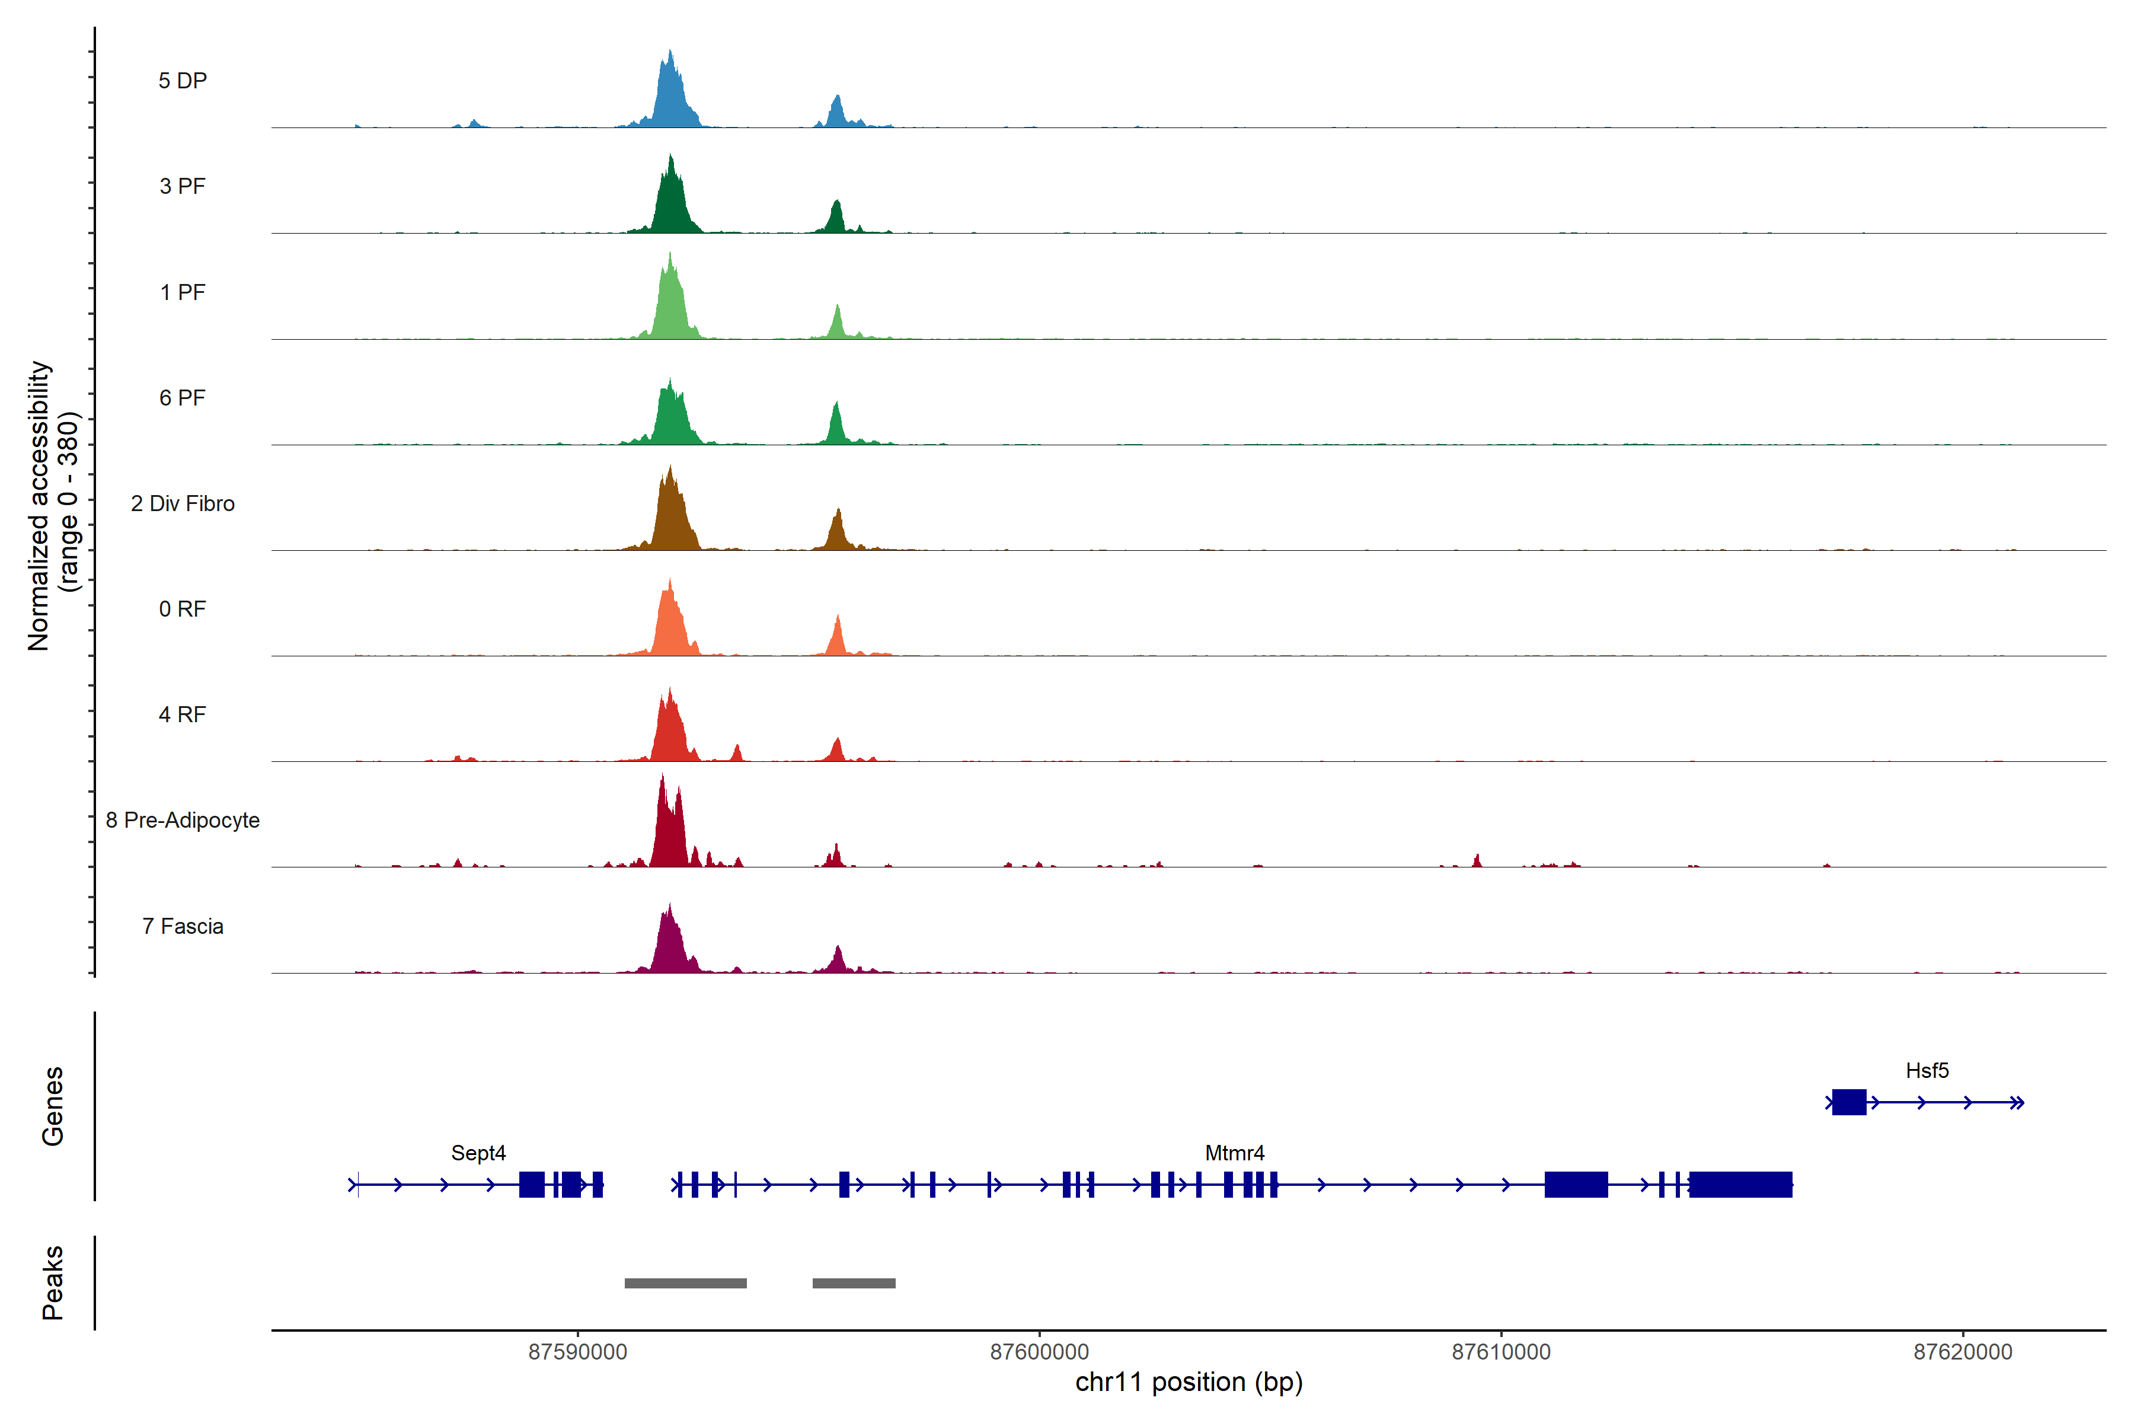This screenshot has width=2134, height=1423.
Task: Click the chr11 position axis title
Action: 1189,1382
